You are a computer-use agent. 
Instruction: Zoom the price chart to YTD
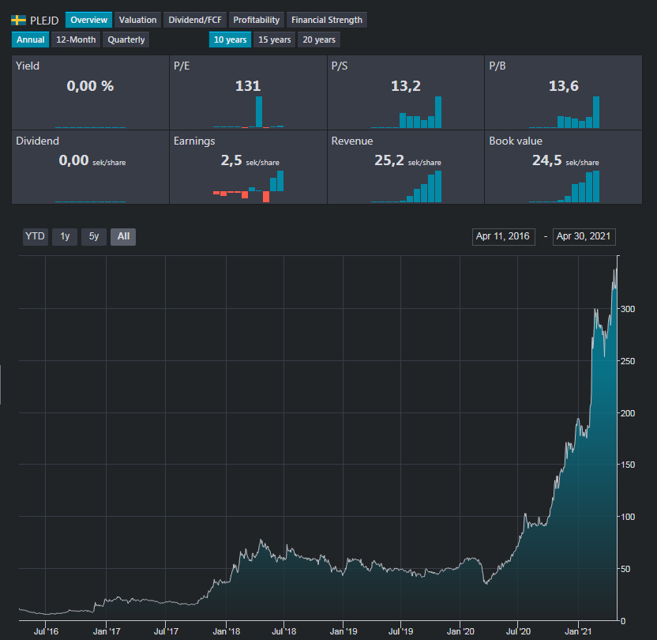tap(35, 236)
